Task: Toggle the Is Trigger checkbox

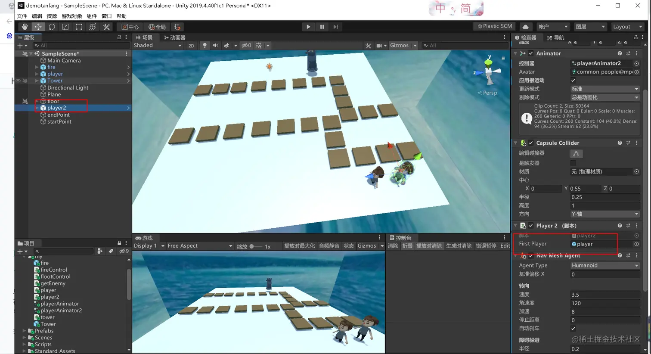Action: (x=573, y=163)
